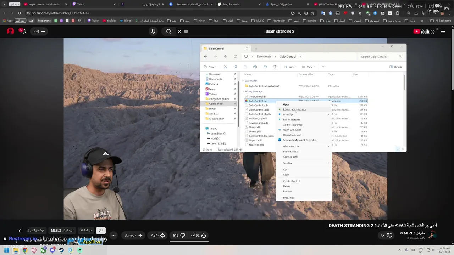Choose 'Run as administrator' in context menu

[304, 110]
